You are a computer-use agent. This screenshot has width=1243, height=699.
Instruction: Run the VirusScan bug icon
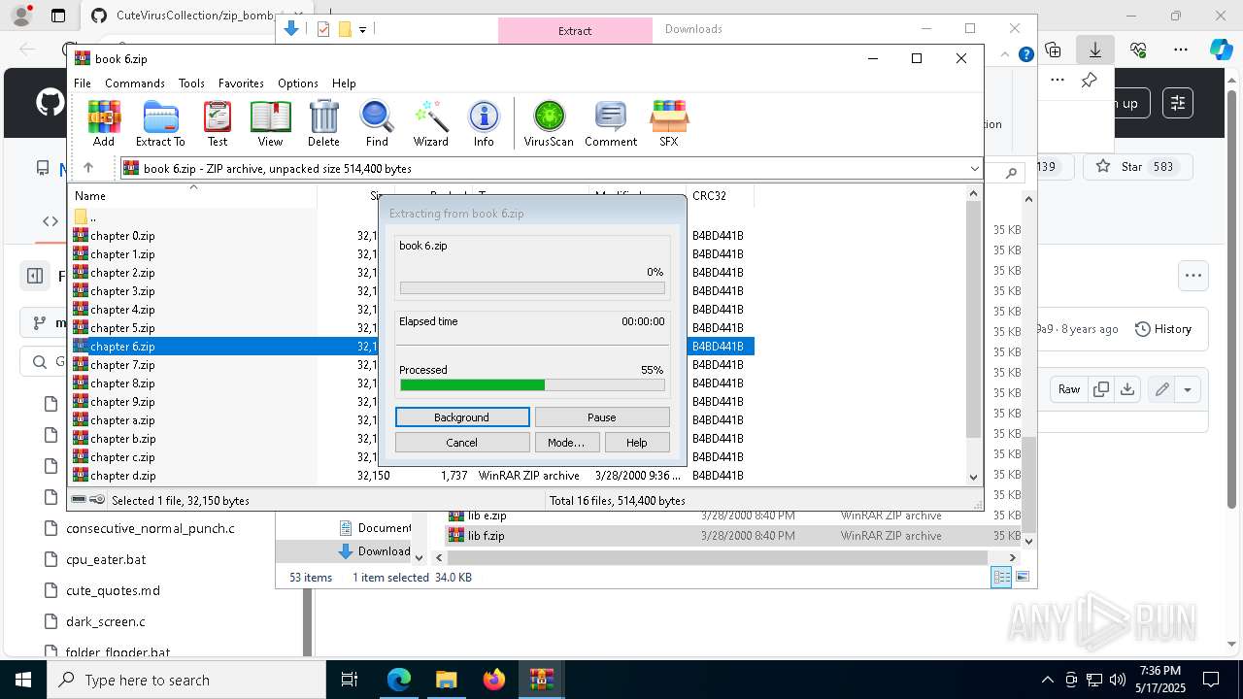pyautogui.click(x=549, y=123)
